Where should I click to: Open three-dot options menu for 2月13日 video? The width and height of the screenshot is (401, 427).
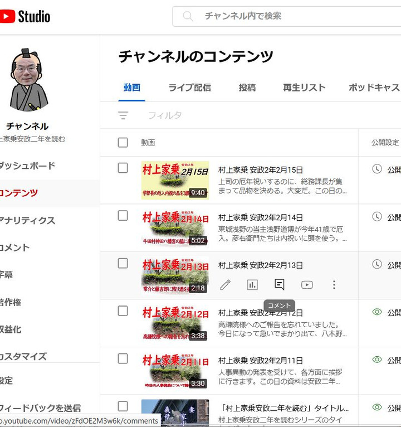click(334, 285)
